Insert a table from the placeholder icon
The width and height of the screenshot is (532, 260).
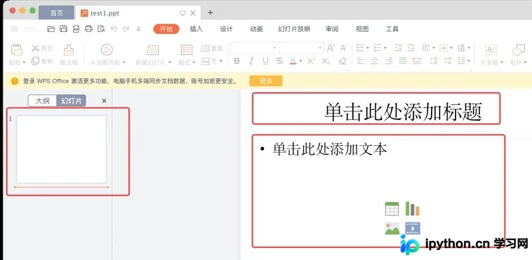(392, 208)
